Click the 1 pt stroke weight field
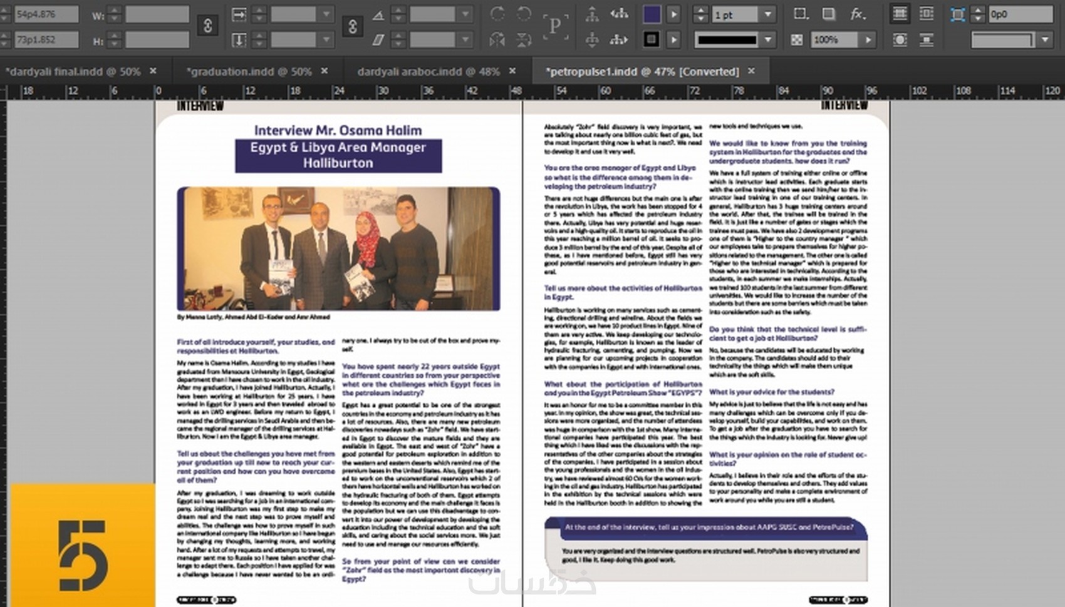 pos(735,14)
